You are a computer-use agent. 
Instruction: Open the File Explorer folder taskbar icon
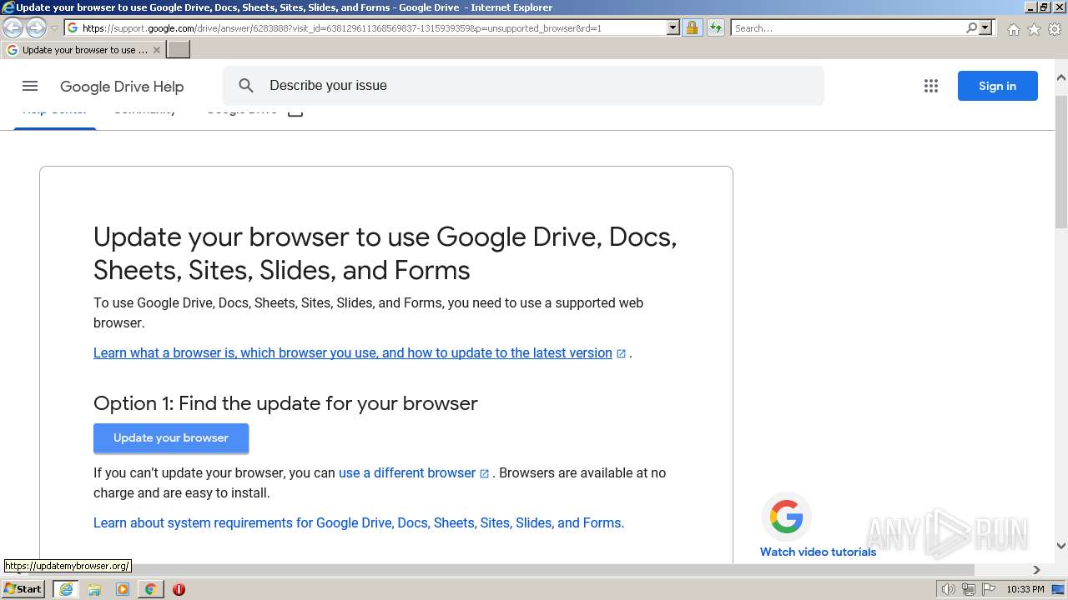(94, 589)
